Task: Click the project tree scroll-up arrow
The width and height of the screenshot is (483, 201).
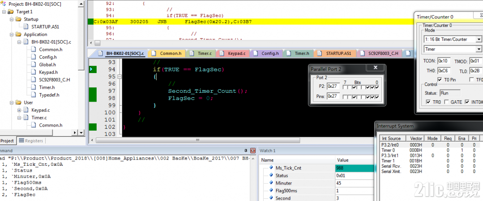Action: click(x=81, y=4)
